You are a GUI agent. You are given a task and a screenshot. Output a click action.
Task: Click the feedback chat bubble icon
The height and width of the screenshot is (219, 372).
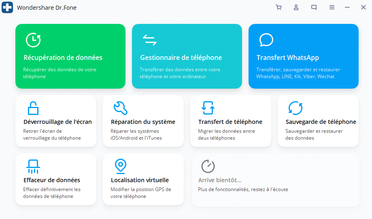click(314, 7)
